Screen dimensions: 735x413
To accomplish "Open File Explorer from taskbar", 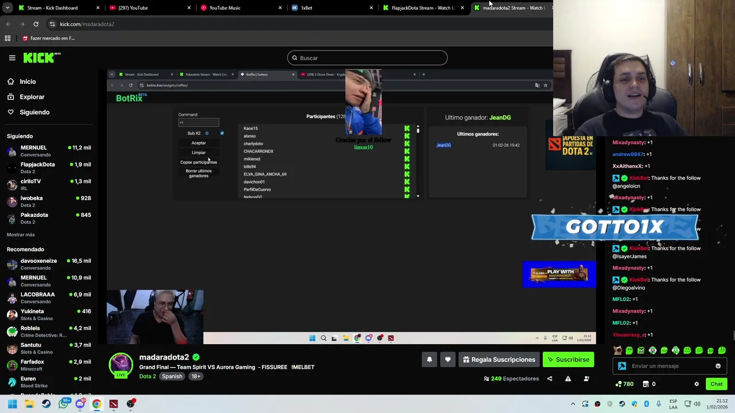I will [29, 404].
